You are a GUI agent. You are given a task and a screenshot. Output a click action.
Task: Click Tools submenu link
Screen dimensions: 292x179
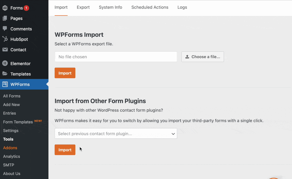(x=8, y=139)
